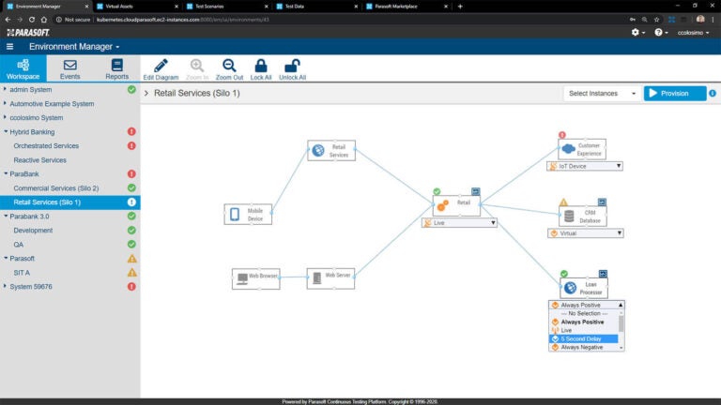This screenshot has width=721, height=405.
Task: Click the Zoom Out magnifier
Action: pyautogui.click(x=229, y=69)
